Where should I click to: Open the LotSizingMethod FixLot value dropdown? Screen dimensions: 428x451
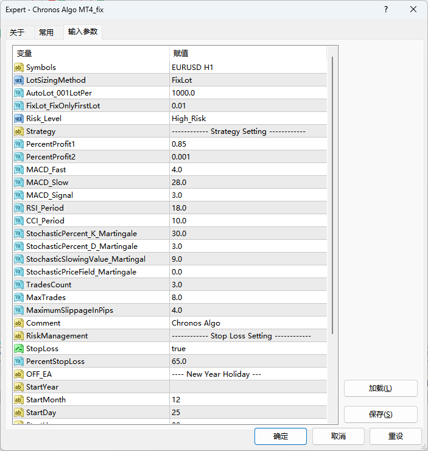[x=248, y=80]
